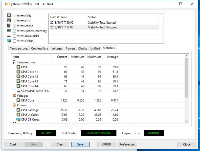Select the Stability Test: Stopped log row

104,27
